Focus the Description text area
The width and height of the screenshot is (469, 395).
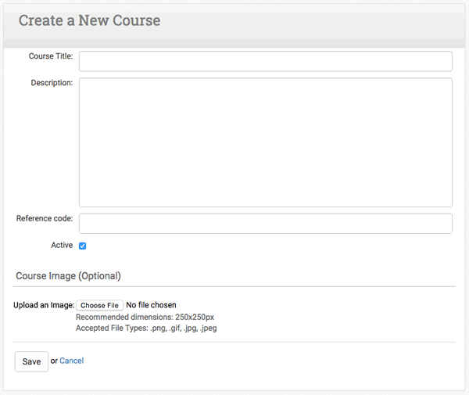[265, 142]
